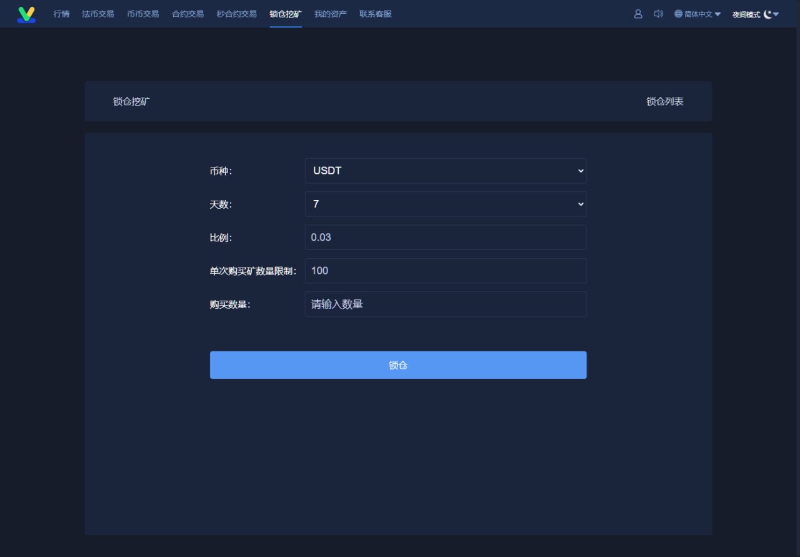Toggle night mode via moon icon
The image size is (800, 557).
coord(767,14)
